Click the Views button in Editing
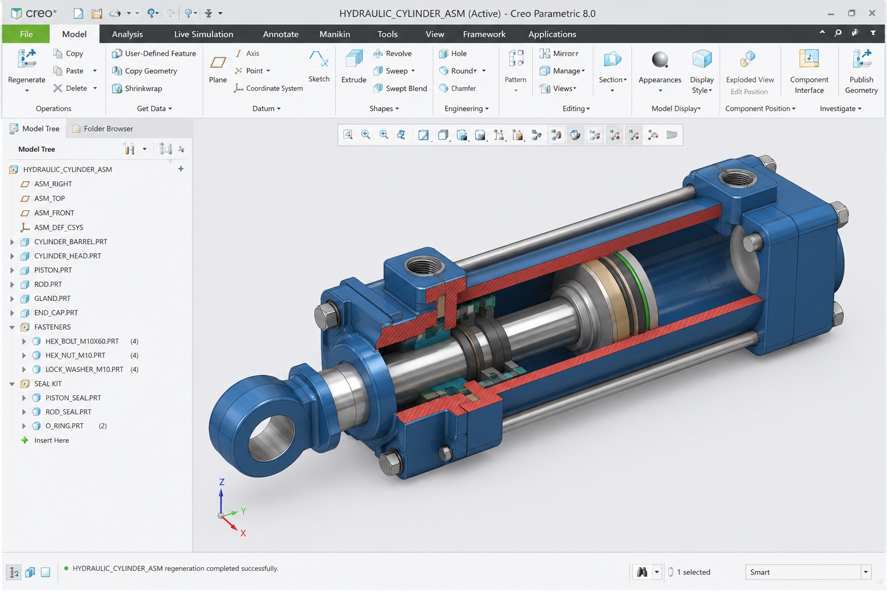 coord(558,88)
